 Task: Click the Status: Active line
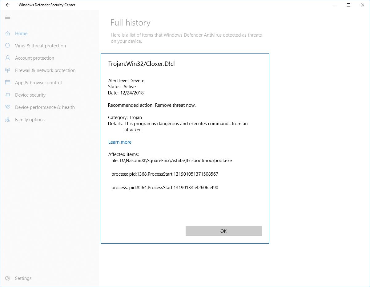click(122, 87)
